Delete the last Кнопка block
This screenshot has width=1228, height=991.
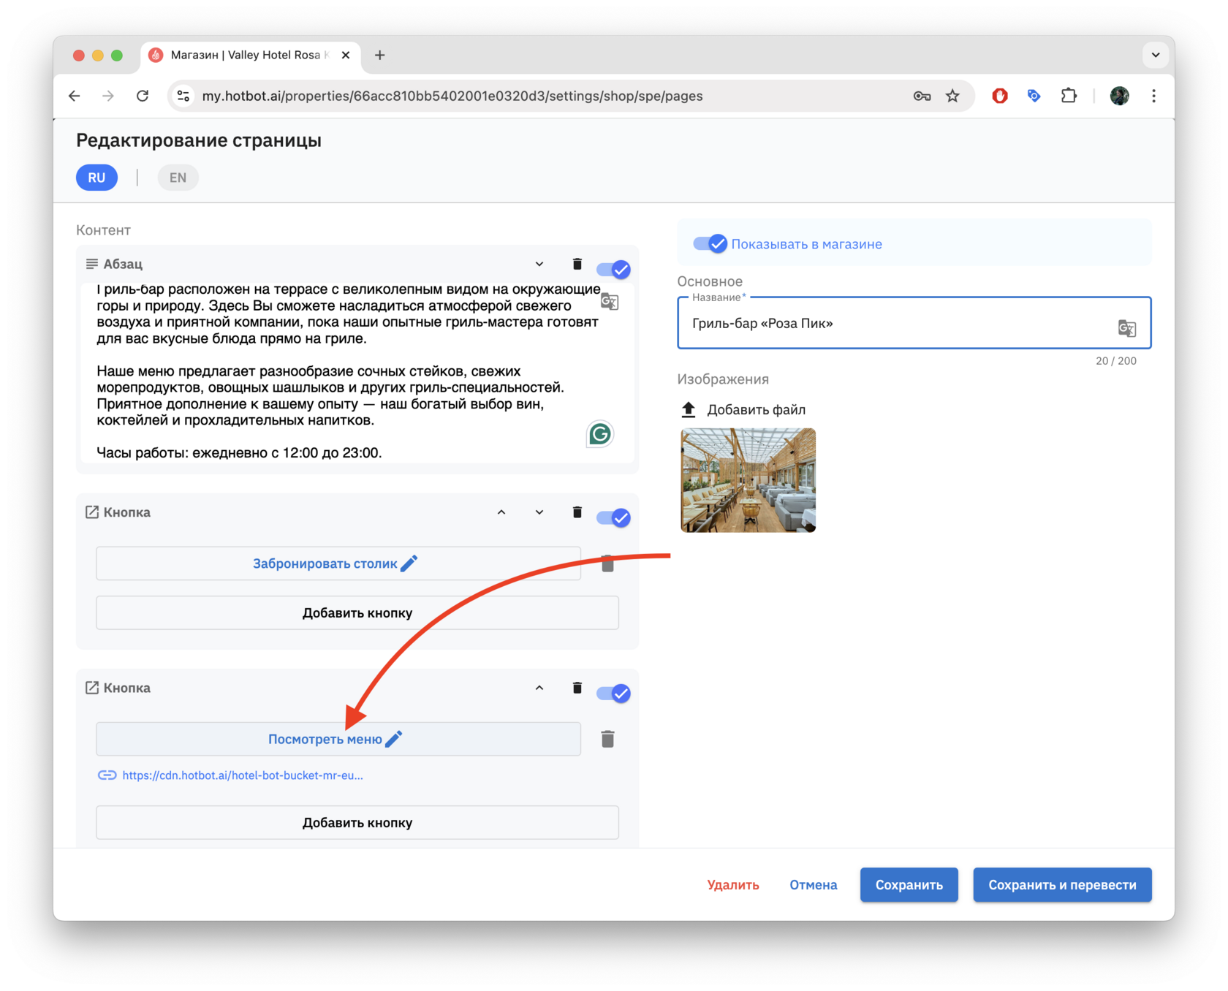(577, 688)
